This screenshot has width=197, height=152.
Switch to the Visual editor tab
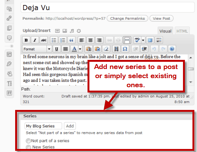(x=165, y=31)
